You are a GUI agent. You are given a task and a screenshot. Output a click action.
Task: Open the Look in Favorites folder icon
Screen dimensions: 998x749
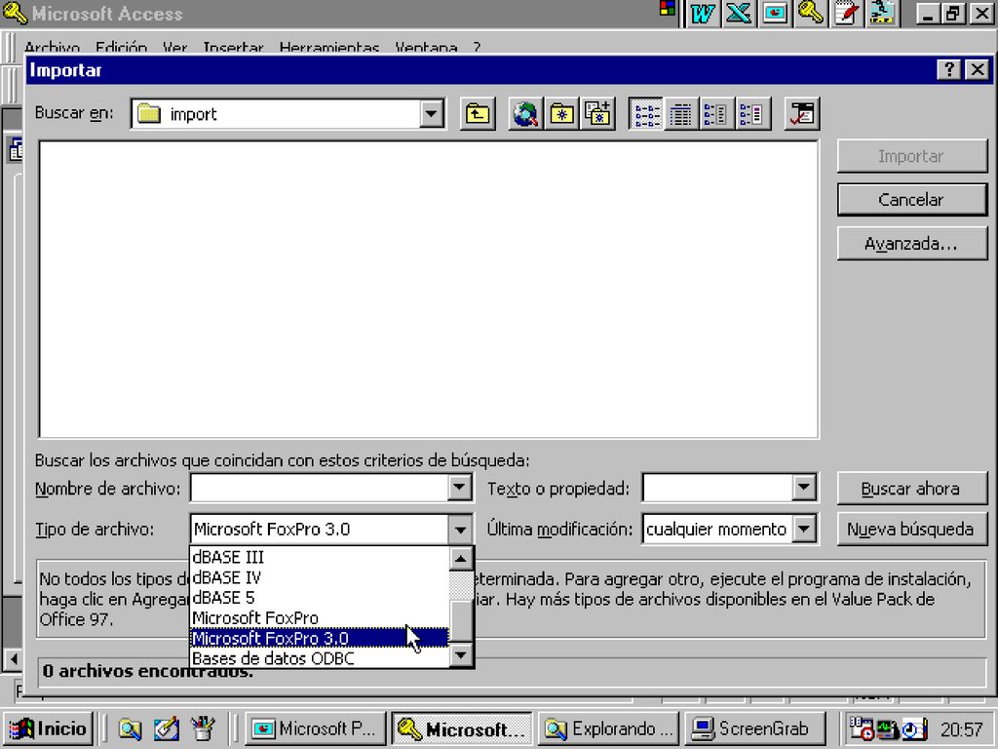tap(561, 114)
